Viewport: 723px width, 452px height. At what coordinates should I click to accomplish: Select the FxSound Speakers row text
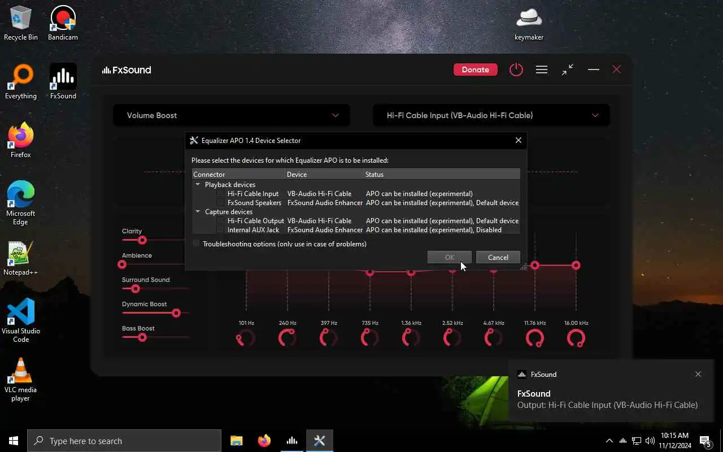(x=254, y=203)
